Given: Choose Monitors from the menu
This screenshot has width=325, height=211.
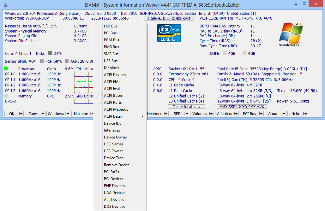Looking at the screenshot, I should pos(120,68).
